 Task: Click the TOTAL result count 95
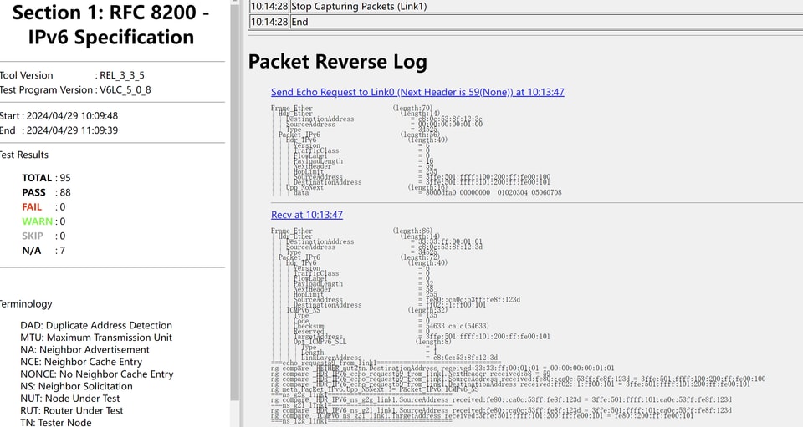tap(64, 178)
